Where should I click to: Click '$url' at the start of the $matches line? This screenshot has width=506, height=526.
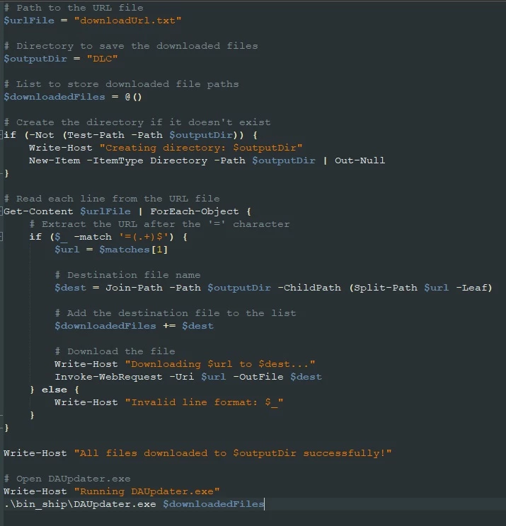pos(67,250)
